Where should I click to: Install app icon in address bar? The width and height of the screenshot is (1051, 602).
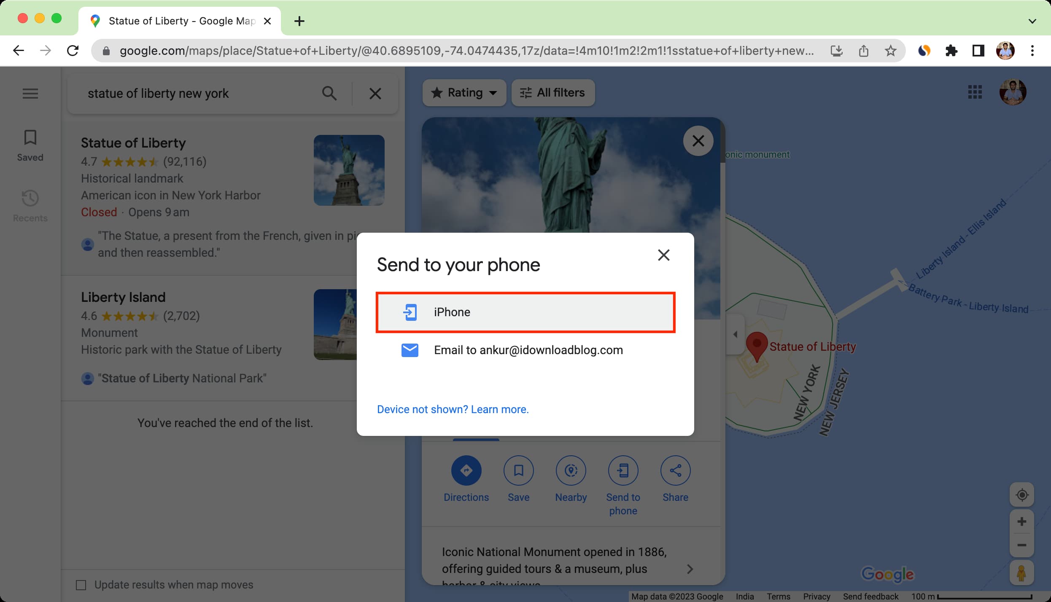pyautogui.click(x=836, y=51)
